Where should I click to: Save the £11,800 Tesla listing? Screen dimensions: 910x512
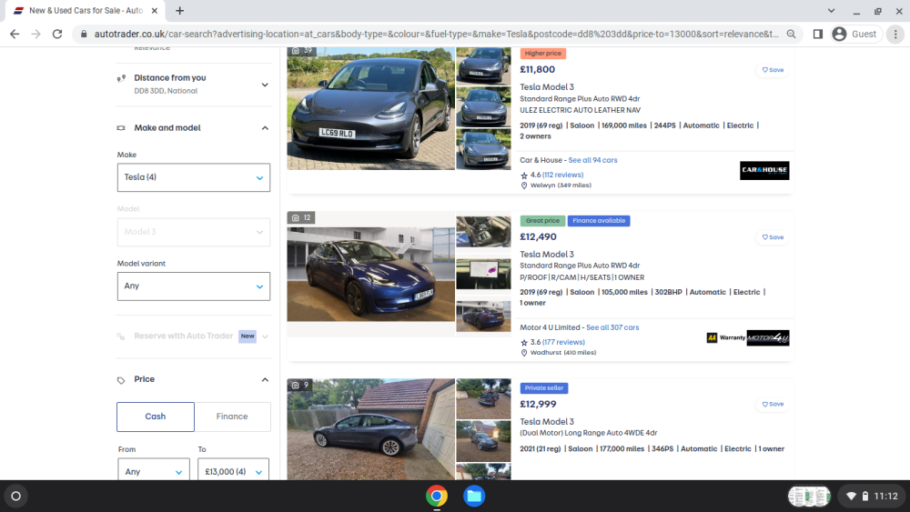[773, 70]
